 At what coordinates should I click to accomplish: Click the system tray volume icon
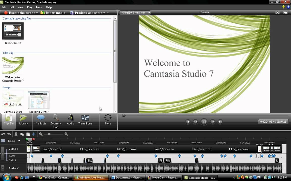click(x=273, y=177)
